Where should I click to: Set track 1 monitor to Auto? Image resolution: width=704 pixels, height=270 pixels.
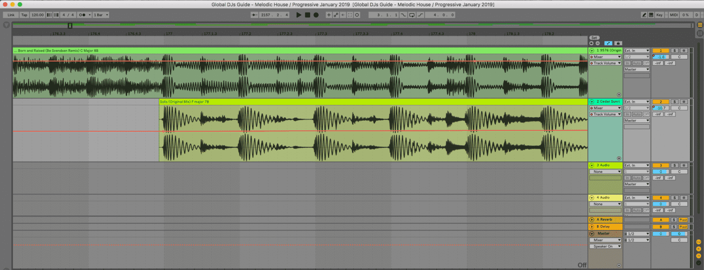click(x=637, y=63)
